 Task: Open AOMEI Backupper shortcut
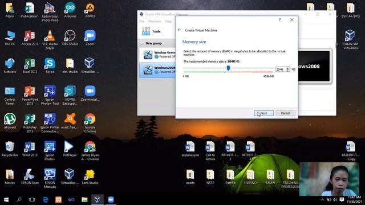70,96
